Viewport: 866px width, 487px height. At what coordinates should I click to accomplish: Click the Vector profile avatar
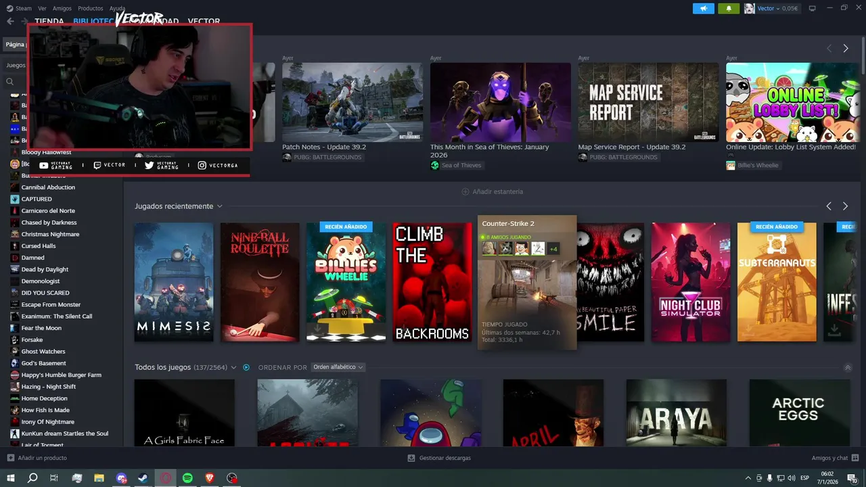tap(750, 8)
